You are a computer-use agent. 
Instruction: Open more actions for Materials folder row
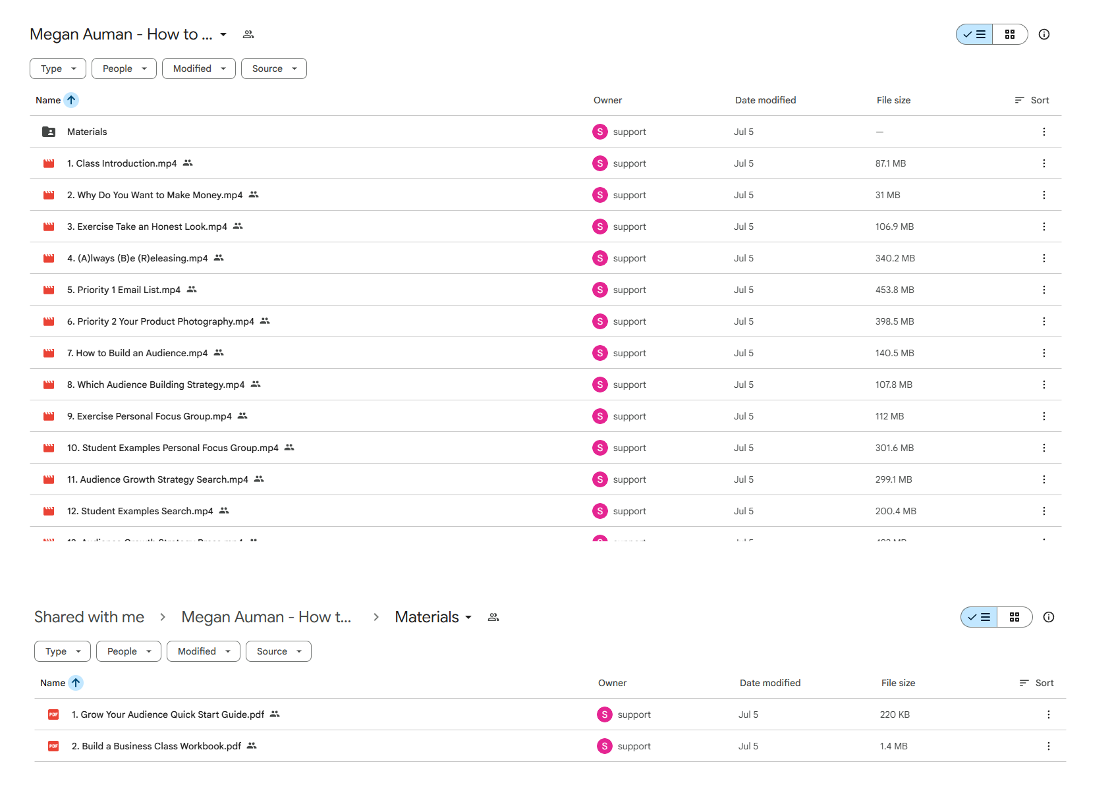[1043, 132]
